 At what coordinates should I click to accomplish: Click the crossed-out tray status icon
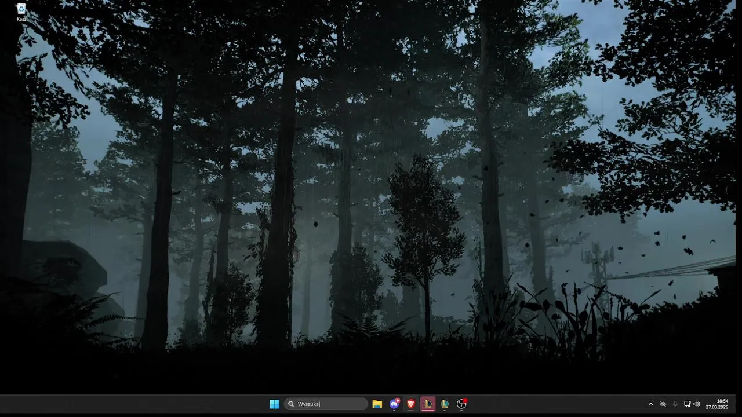tap(663, 404)
